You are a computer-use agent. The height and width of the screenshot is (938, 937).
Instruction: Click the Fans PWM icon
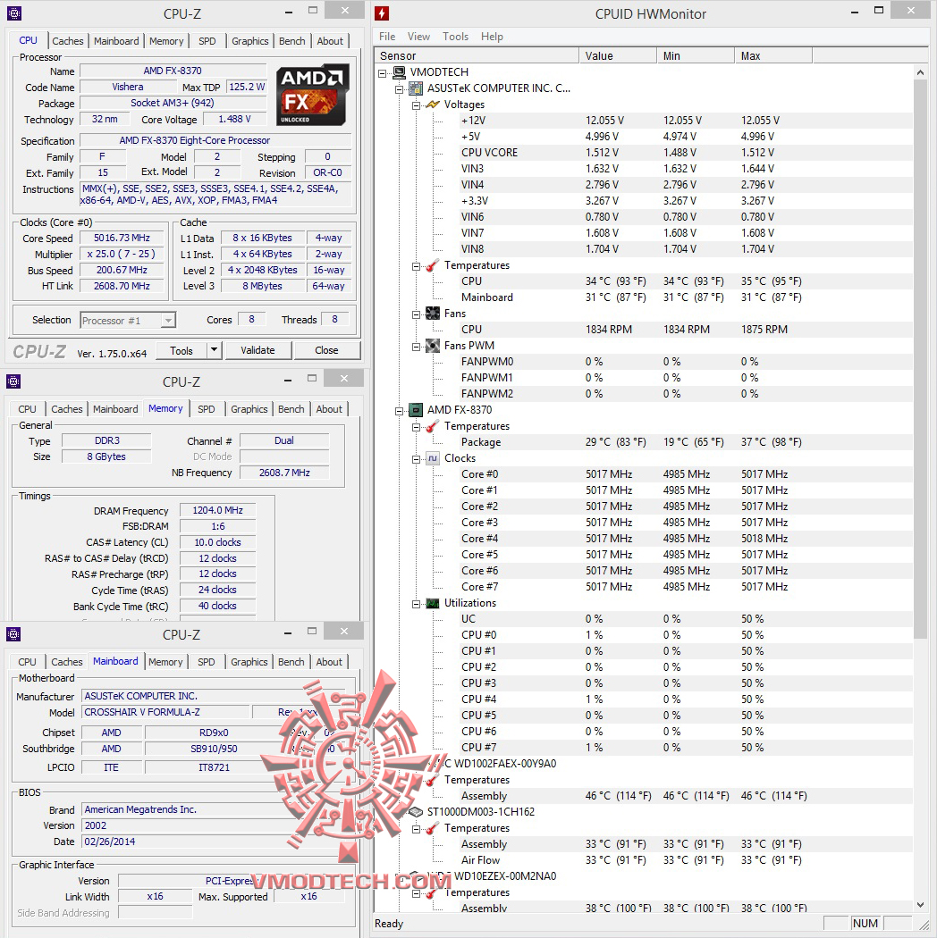pyautogui.click(x=433, y=346)
